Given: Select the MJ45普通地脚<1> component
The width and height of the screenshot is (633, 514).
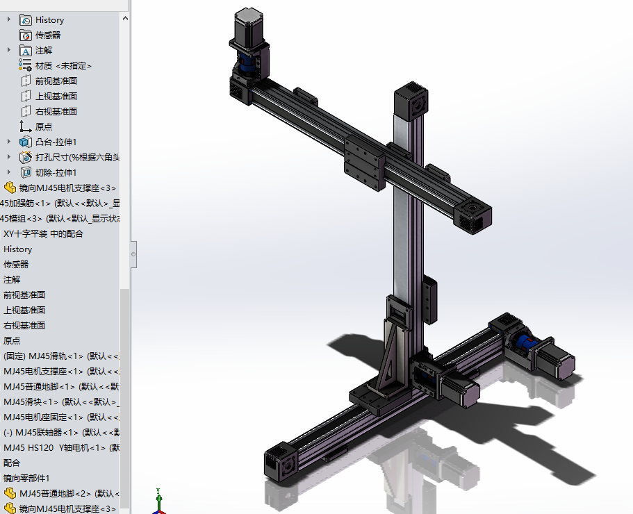Looking at the screenshot, I should pyautogui.click(x=61, y=386).
